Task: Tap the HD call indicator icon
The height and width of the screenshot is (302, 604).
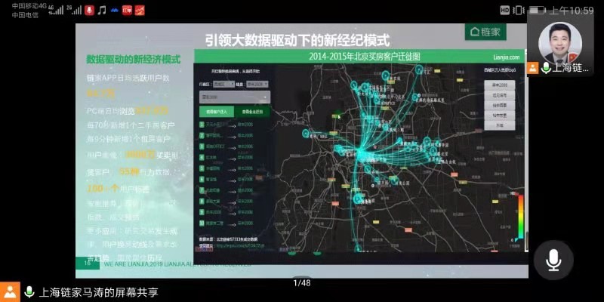Action: pyautogui.click(x=504, y=11)
